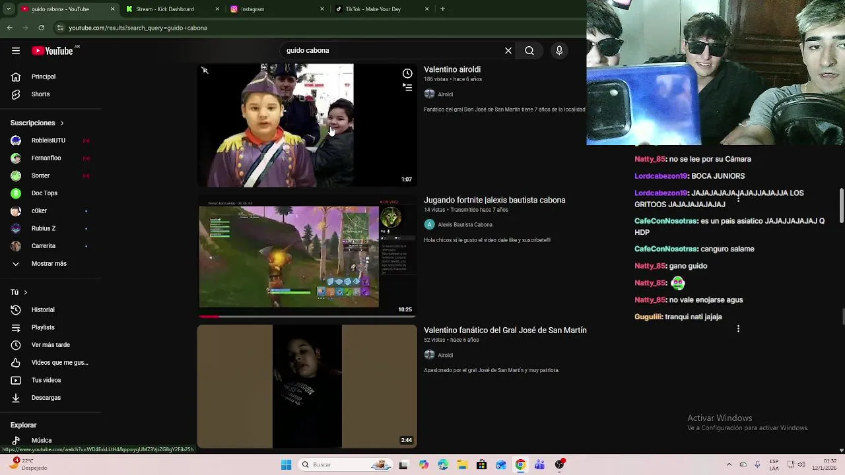The height and width of the screenshot is (475, 845).
Task: Open the Carrerita subscription channel
Action: click(50, 246)
